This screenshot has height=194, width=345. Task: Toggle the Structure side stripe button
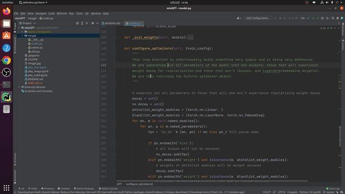[15, 159]
